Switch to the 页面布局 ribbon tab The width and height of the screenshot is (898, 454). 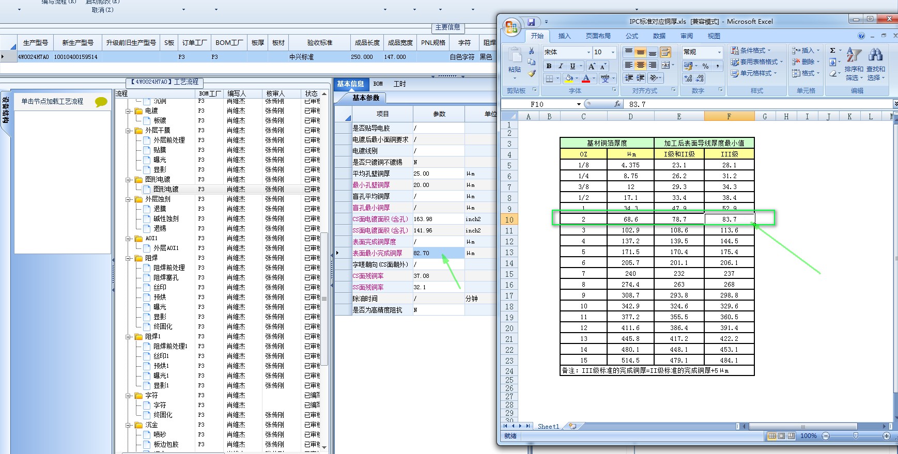[598, 36]
